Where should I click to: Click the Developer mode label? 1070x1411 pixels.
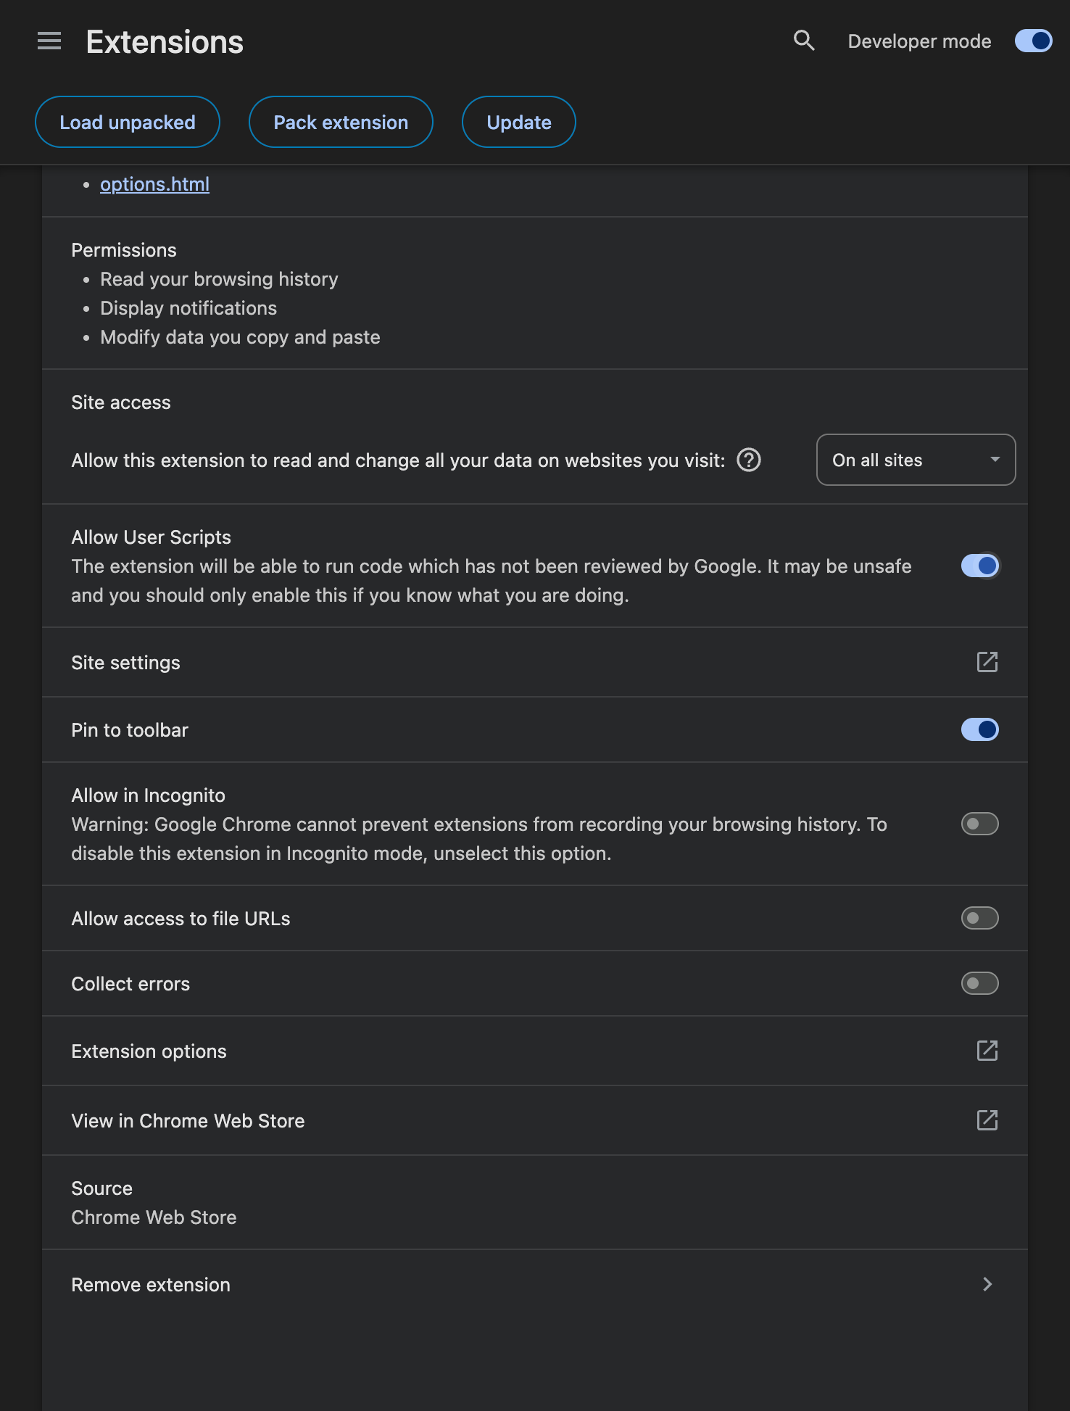[919, 41]
